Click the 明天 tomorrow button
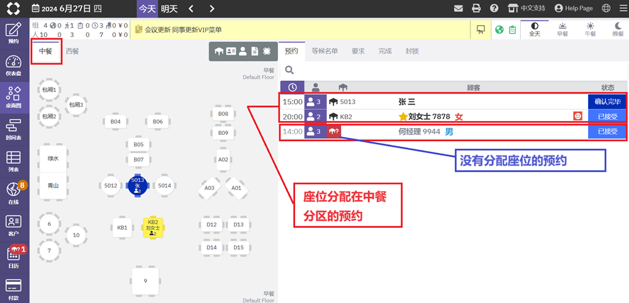Viewport: 629px width, 303px height. [169, 8]
